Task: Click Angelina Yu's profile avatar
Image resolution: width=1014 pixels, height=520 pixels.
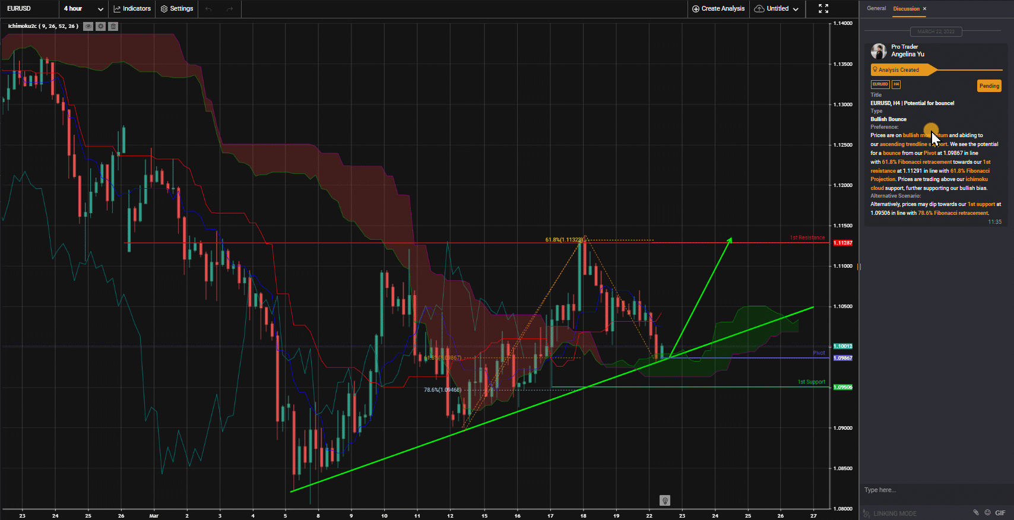Action: (879, 51)
